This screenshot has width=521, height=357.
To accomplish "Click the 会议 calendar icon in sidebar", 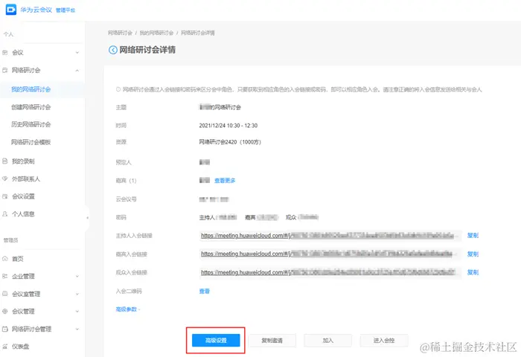I will tap(5, 53).
